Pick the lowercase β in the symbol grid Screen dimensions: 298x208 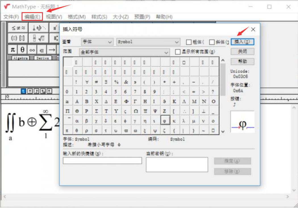coord(87,121)
